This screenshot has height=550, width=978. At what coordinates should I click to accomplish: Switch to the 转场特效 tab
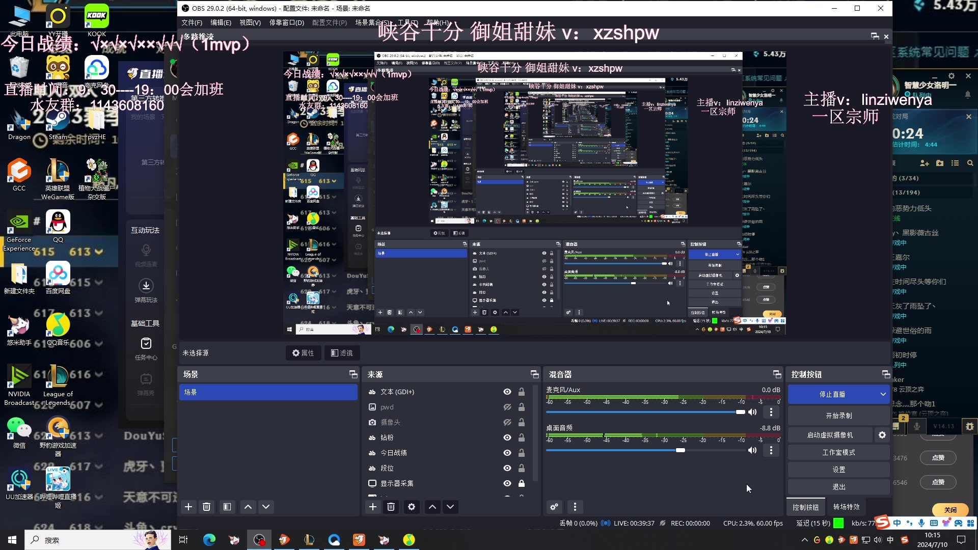click(x=847, y=507)
